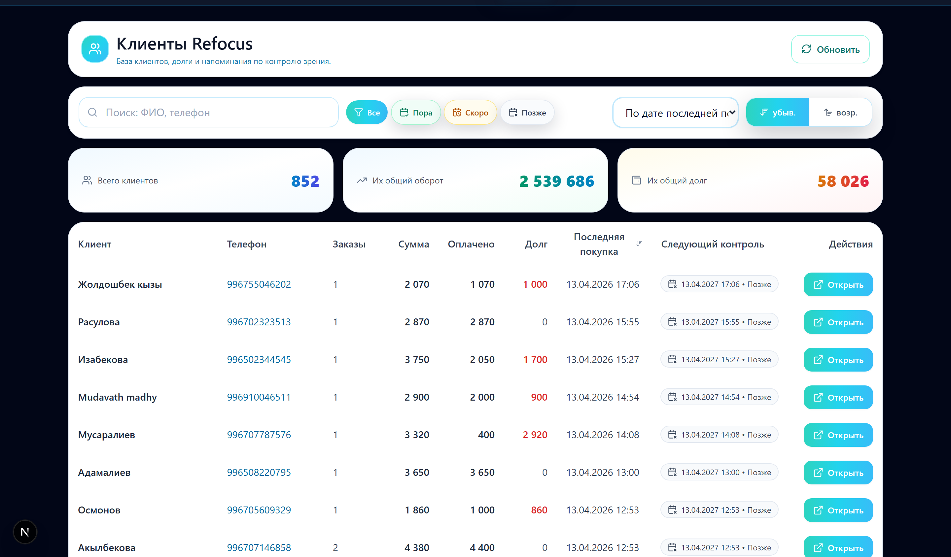Select the Все filter tab
This screenshot has width=951, height=557.
pos(367,113)
